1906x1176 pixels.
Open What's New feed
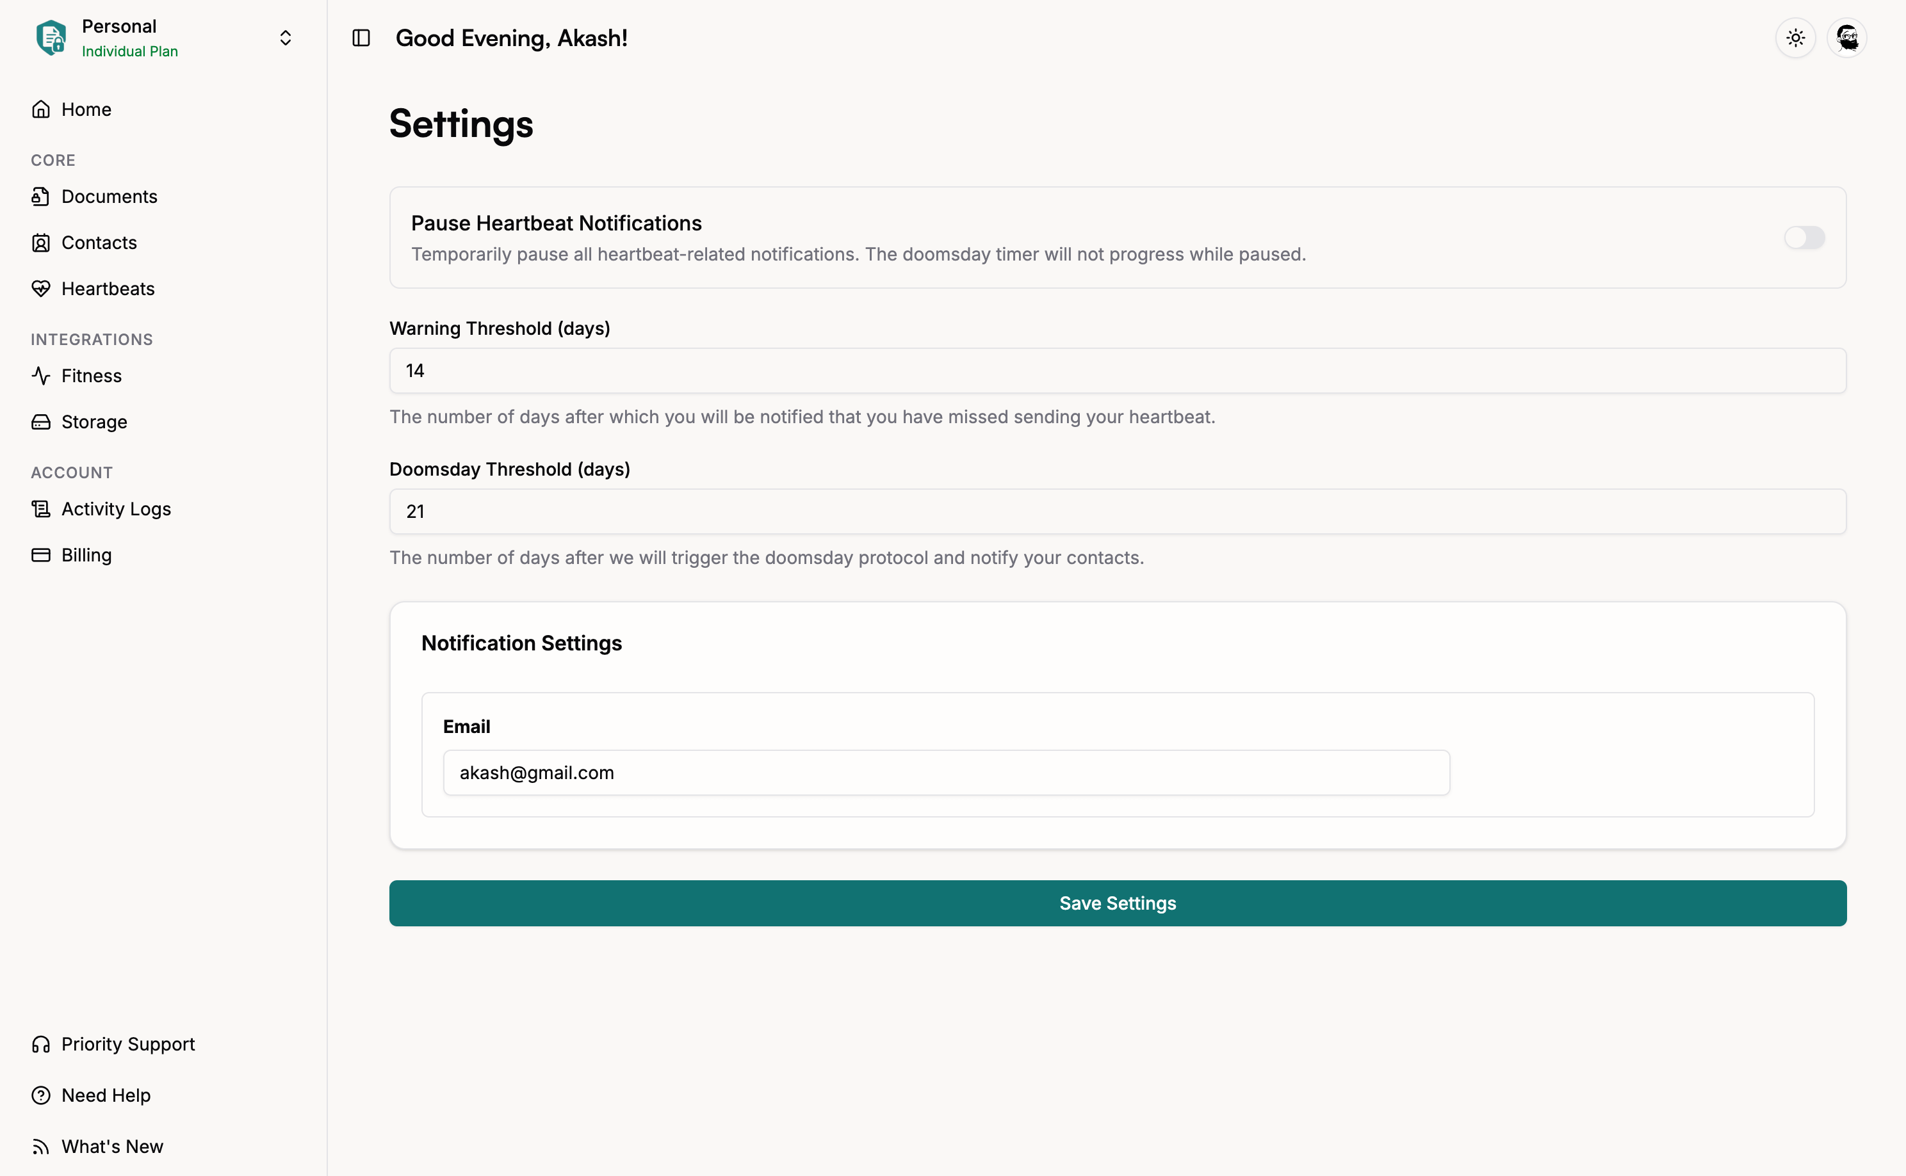(x=112, y=1147)
